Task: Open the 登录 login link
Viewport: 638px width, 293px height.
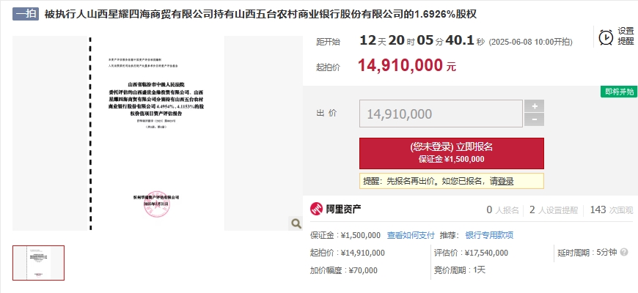Action: (505, 181)
